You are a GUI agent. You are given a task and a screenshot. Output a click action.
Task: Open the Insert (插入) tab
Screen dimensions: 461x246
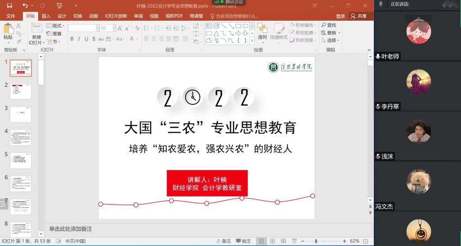(x=46, y=16)
